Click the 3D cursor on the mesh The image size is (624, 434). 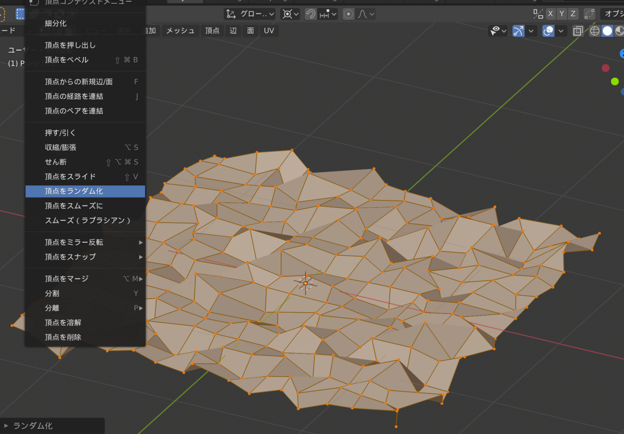306,283
